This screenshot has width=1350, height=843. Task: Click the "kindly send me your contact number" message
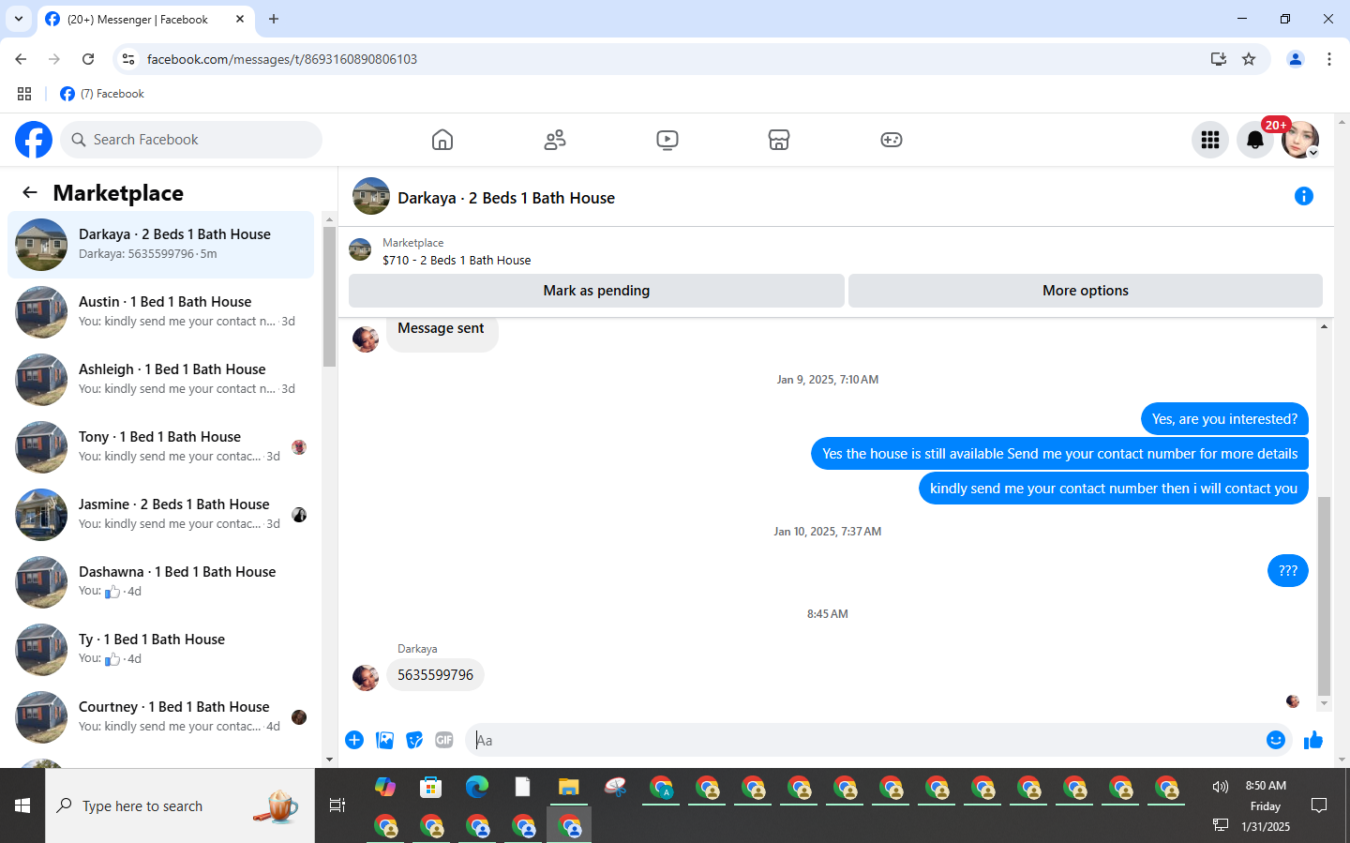coord(1114,489)
